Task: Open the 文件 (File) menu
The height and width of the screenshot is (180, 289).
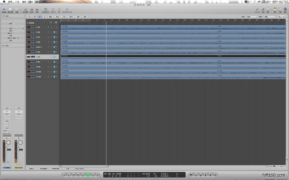Action: coord(17,1)
